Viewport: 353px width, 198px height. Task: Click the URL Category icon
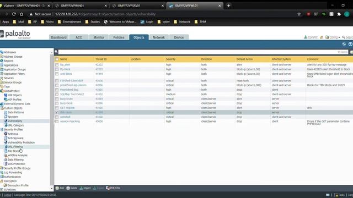pyautogui.click(x=6, y=125)
